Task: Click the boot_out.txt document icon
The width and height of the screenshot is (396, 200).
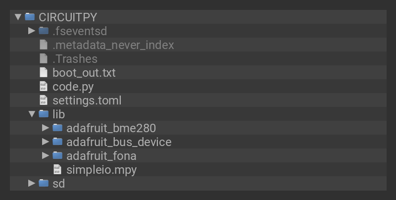Action: tap(44, 73)
